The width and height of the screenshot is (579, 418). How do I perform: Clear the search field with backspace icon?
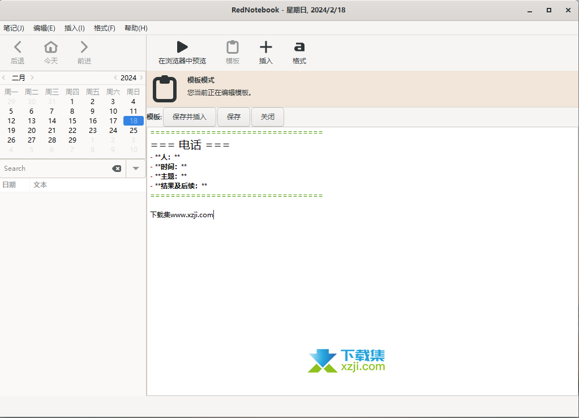coord(117,169)
